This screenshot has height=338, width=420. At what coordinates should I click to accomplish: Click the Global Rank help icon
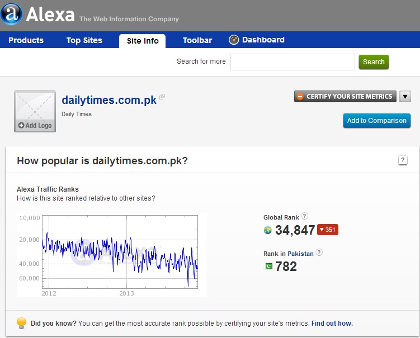click(305, 216)
